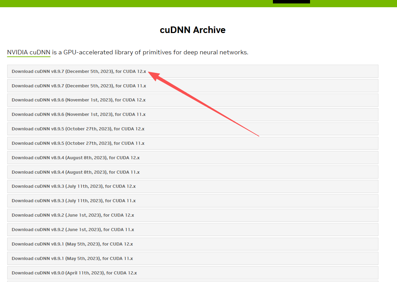
Task: Expand cuDNN v8.9.5 October 27th for CUDA 11.x
Action: click(x=193, y=143)
